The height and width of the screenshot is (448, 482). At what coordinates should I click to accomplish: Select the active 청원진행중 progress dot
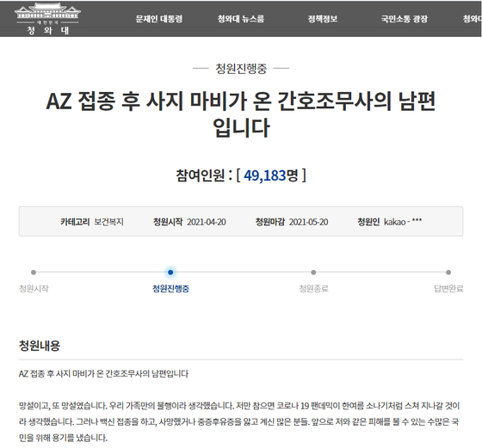(170, 272)
